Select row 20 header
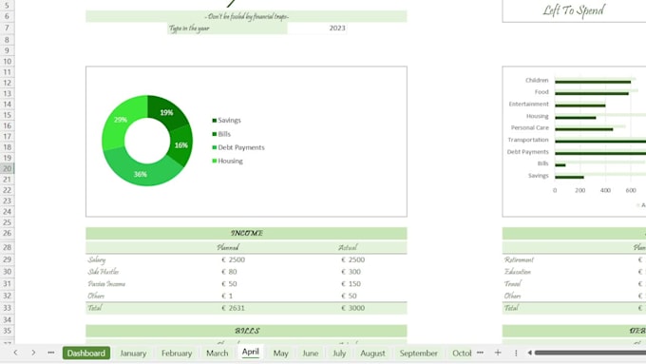 point(7,168)
